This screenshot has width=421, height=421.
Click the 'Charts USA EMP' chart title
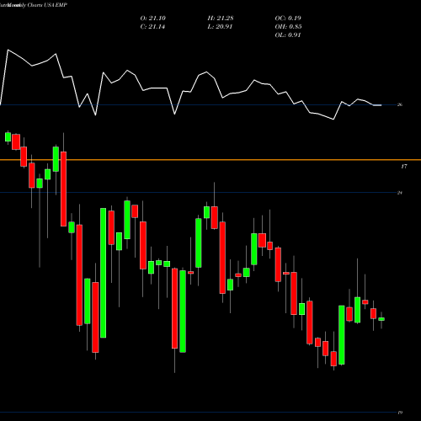pos(47,5)
